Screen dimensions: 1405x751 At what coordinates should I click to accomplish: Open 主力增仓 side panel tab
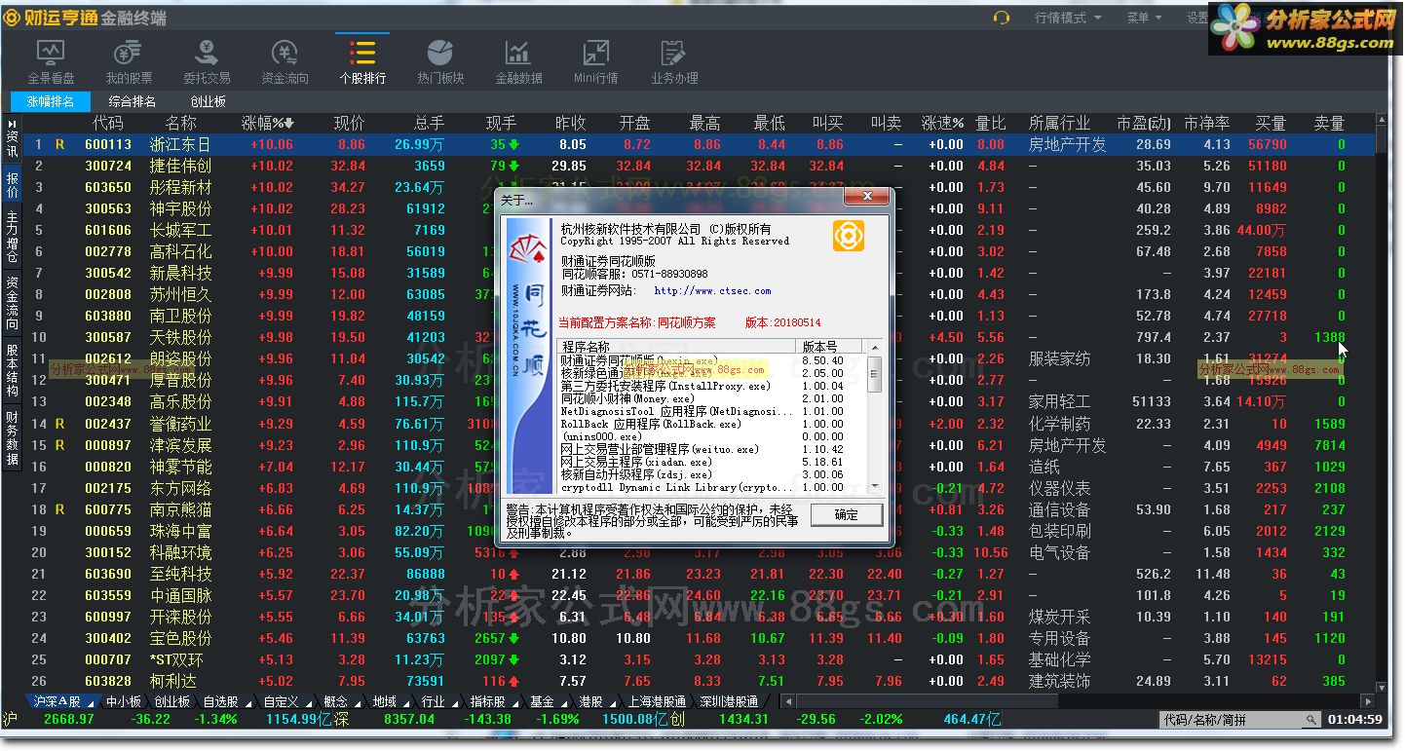pos(13,237)
